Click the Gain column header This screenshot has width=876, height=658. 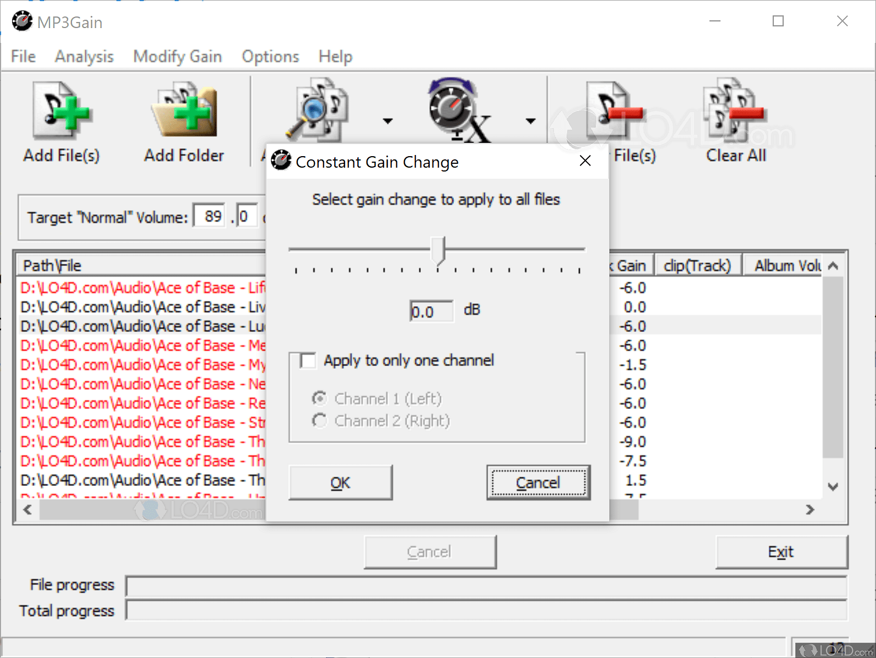coord(631,266)
